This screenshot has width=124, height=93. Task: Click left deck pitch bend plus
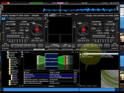[8, 45]
